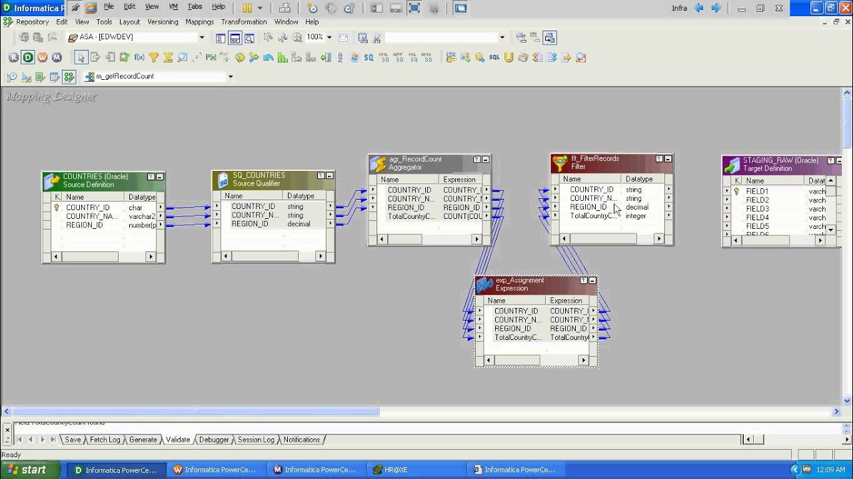Open the m_getRecordCount mapping dropdown

click(x=231, y=77)
